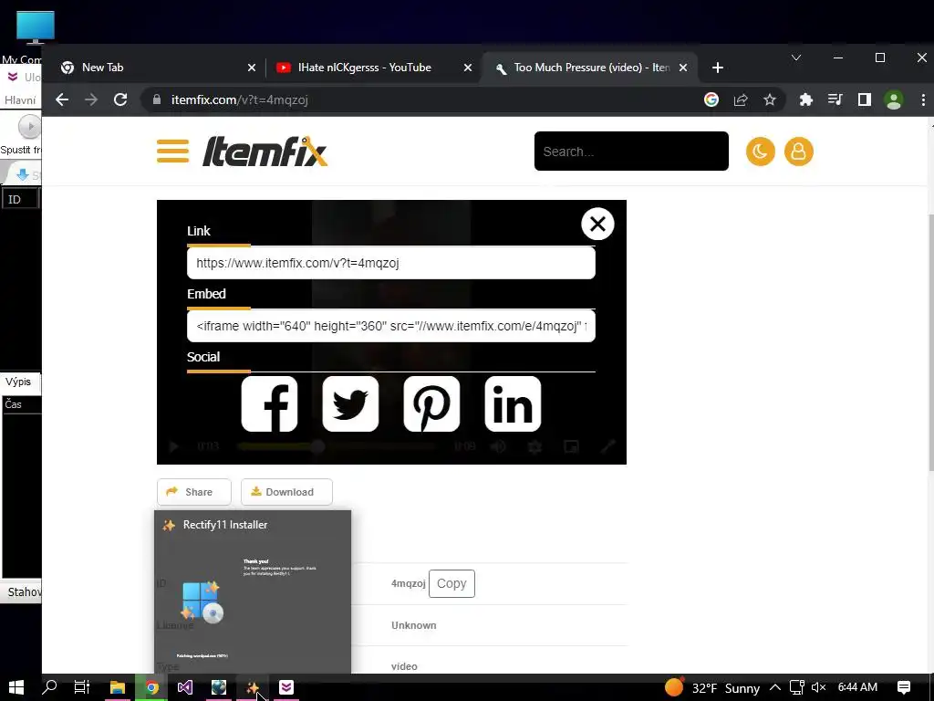This screenshot has height=701, width=934.
Task: Close the YouTube tab
Action: [468, 68]
